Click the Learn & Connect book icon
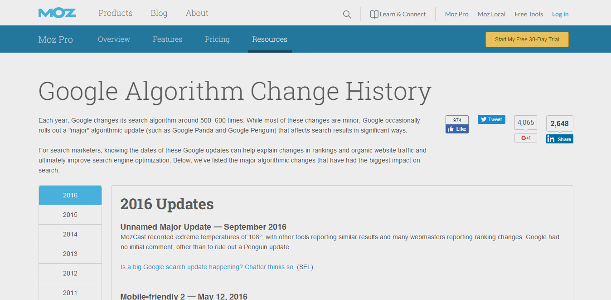611x300 pixels. [x=374, y=15]
